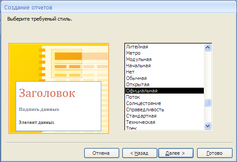
Task: Choose the Метро style
Action: click(x=164, y=53)
